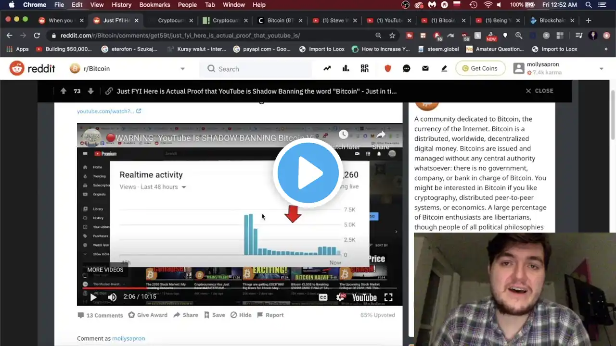Close the post overlay with CLOSE
Screen dimensions: 616x346
pyautogui.click(x=539, y=91)
